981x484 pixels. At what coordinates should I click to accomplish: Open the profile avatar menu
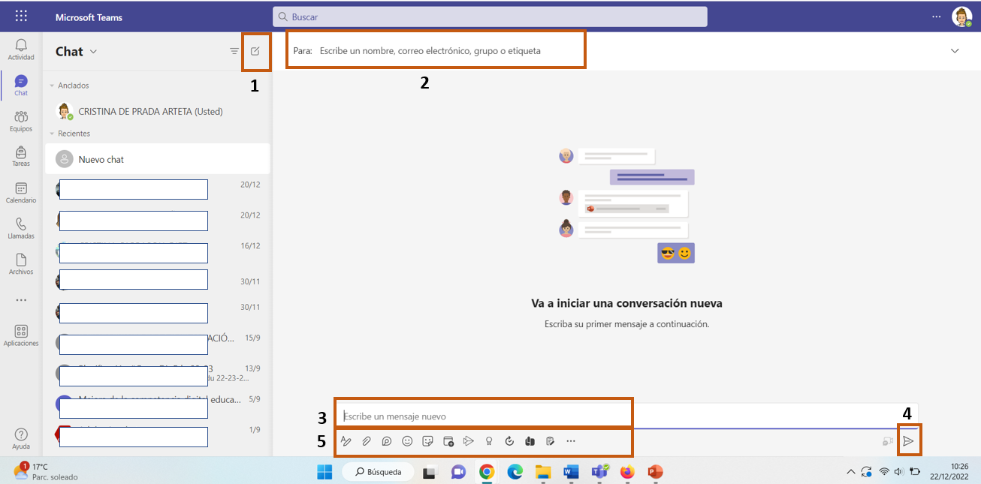961,17
